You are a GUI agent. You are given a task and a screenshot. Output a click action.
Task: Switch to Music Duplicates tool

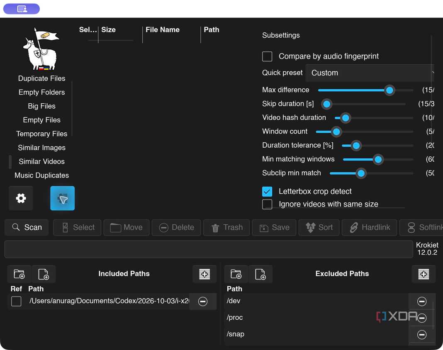click(41, 175)
